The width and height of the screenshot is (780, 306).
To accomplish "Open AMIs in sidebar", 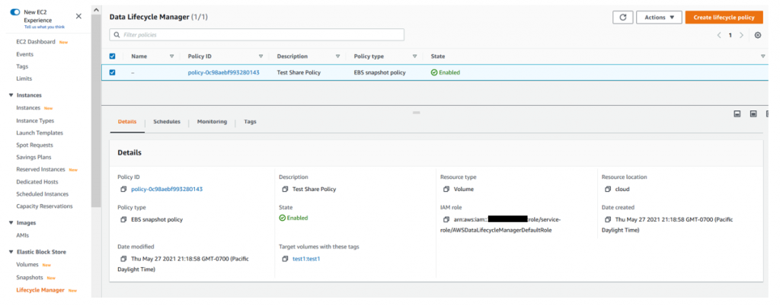I will 22,235.
